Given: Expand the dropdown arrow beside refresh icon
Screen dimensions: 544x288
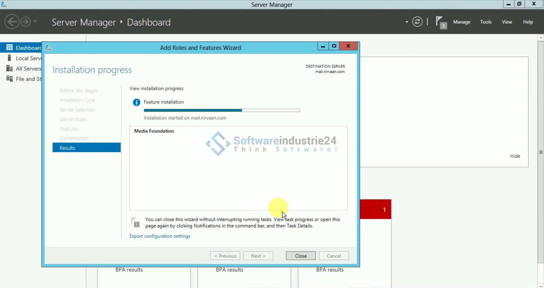Looking at the screenshot, I should pyautogui.click(x=407, y=22).
